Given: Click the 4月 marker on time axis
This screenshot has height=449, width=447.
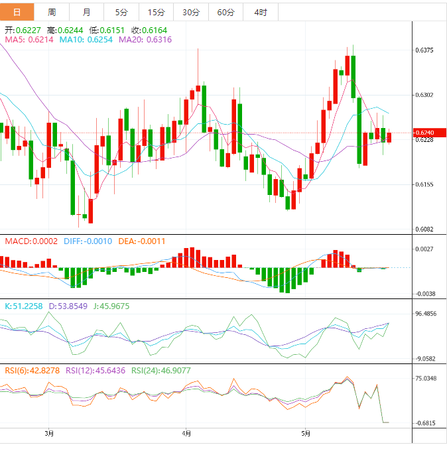Looking at the screenshot, I should [186, 434].
